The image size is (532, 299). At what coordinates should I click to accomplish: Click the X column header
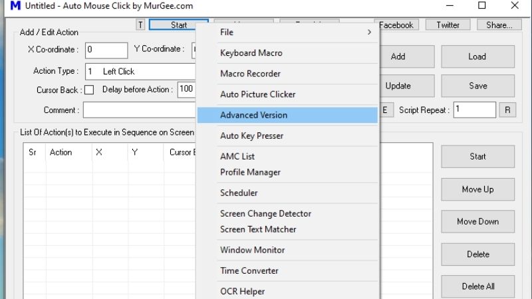tap(110, 152)
